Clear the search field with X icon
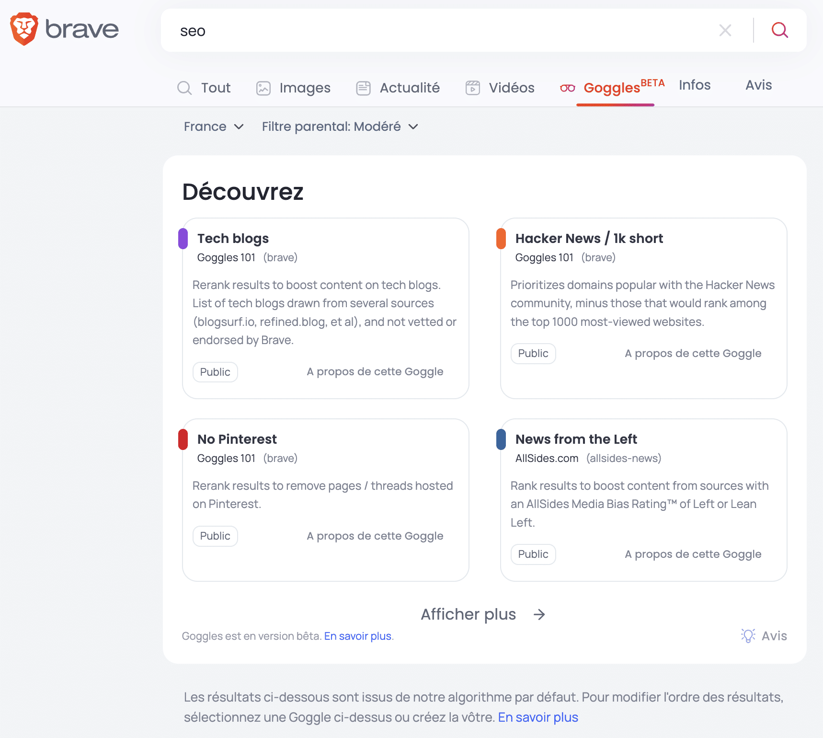Image resolution: width=823 pixels, height=738 pixels. click(725, 31)
